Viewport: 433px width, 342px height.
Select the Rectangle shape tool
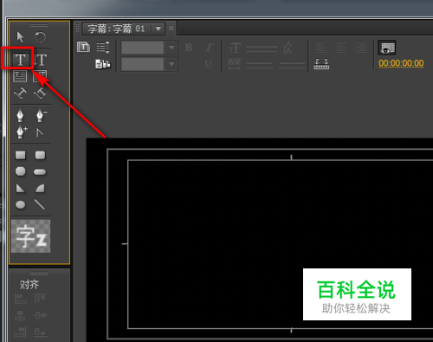click(20, 155)
